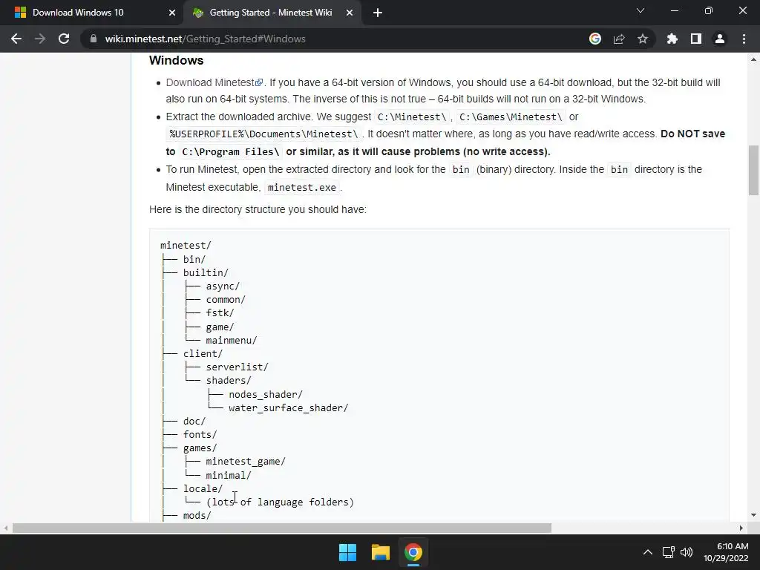Click the %USERPROFILE%\Documents\Minetest\ code text
Image resolution: width=760 pixels, height=570 pixels.
(263, 134)
